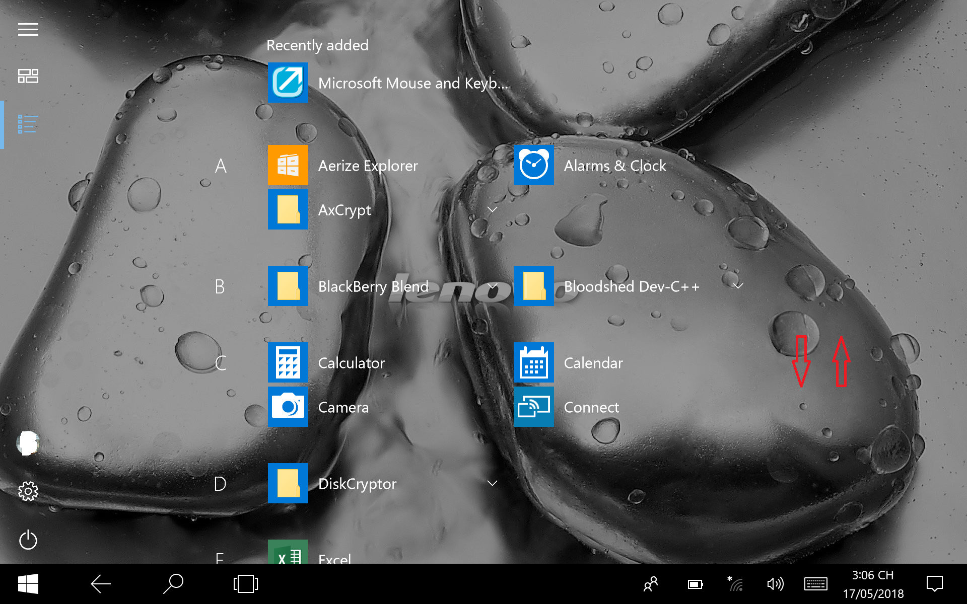967x604 pixels.
Task: Expand the DiskCryptor folder chevron
Action: [x=493, y=483]
